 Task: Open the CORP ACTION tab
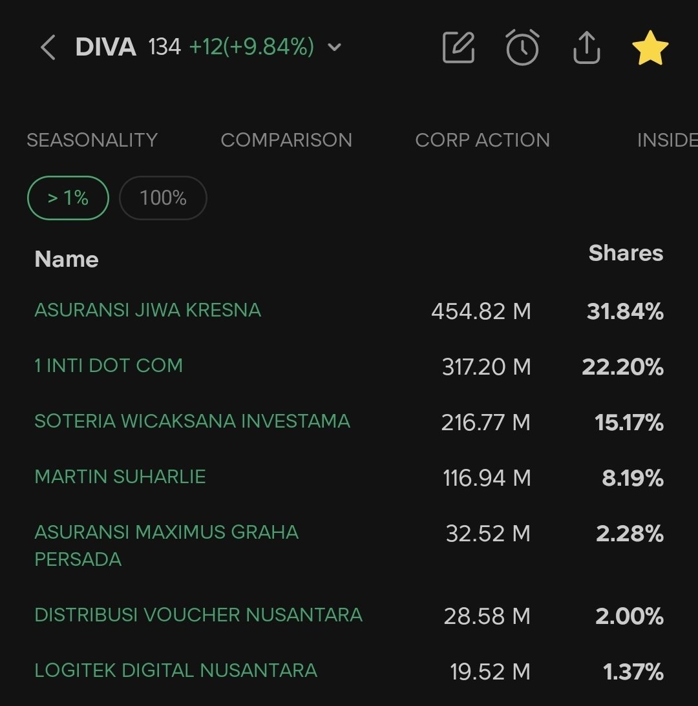click(482, 140)
